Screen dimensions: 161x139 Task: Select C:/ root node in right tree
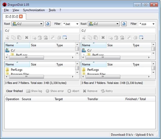click(116, 50)
